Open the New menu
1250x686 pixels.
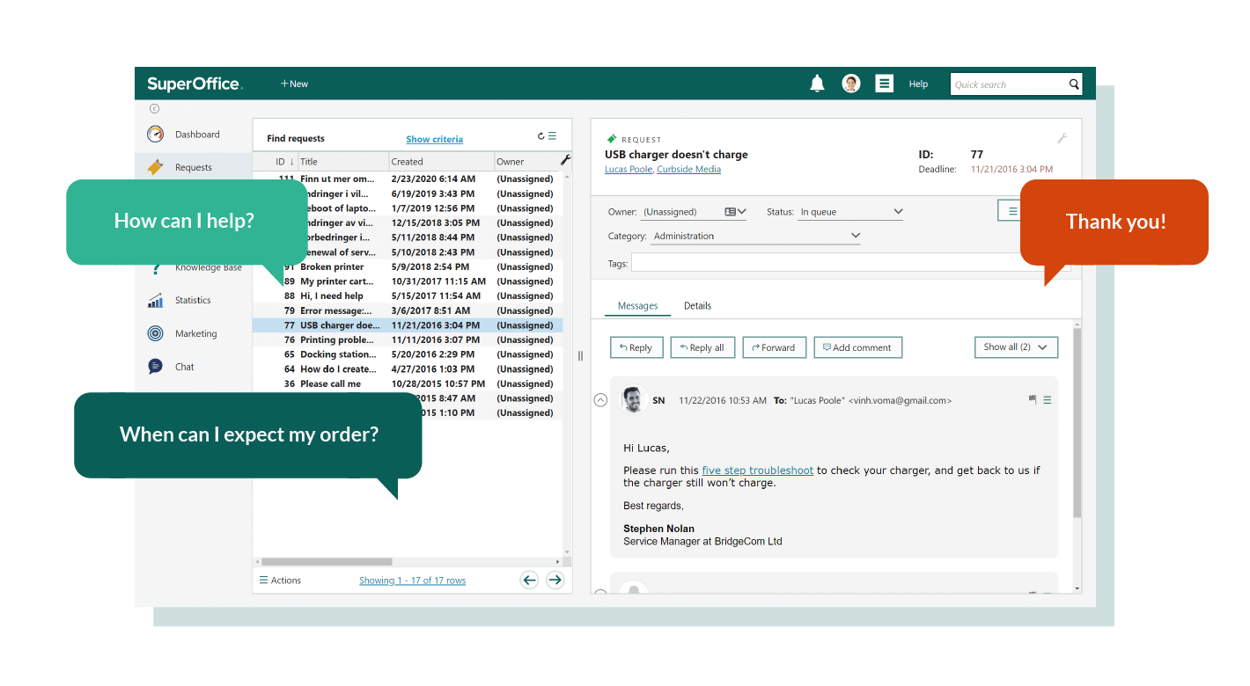[294, 84]
